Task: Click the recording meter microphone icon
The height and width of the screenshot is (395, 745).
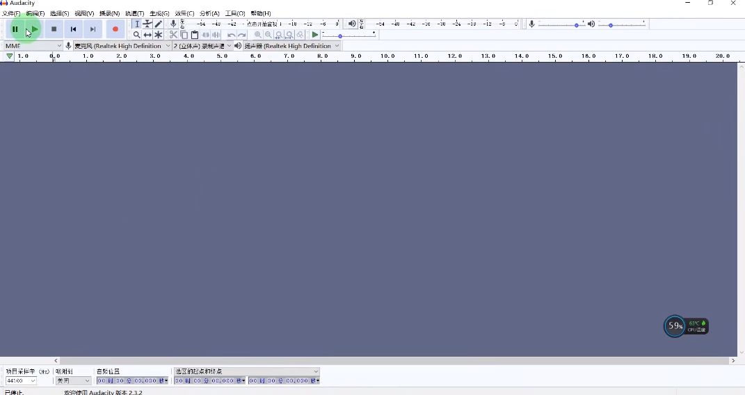Action: point(173,24)
